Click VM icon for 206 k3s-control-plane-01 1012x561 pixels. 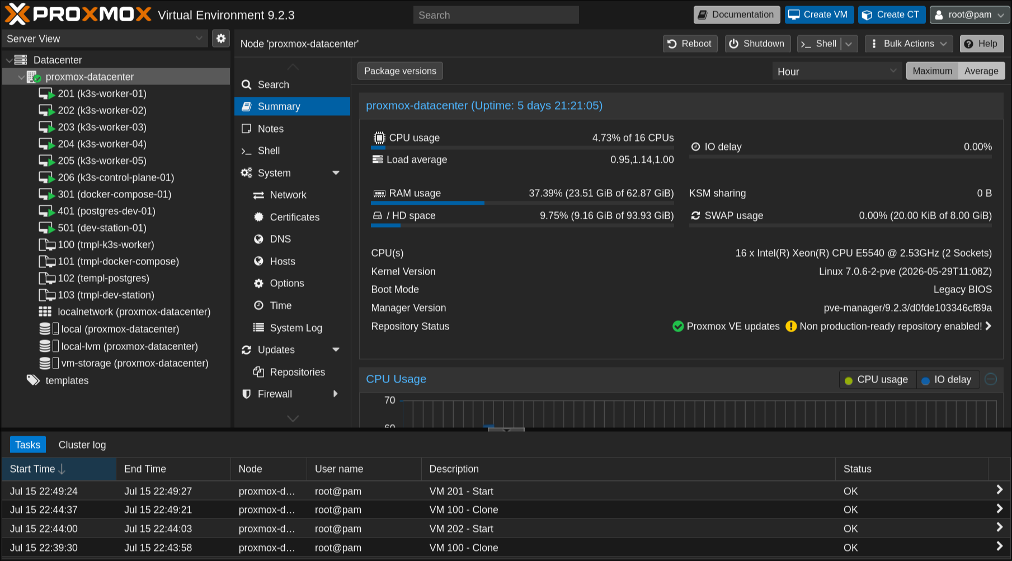[46, 177]
